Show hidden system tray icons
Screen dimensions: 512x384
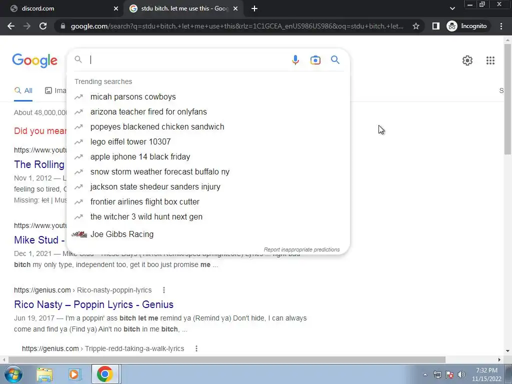click(425, 374)
